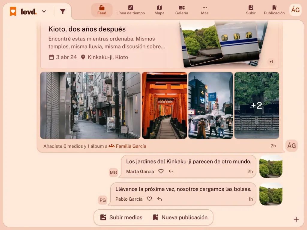The height and width of the screenshot is (230, 307).
Task: Click the 2h timestamp on the post footer
Action: 273,146
